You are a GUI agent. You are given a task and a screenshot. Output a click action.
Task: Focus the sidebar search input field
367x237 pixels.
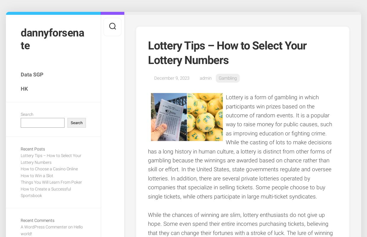pos(43,123)
